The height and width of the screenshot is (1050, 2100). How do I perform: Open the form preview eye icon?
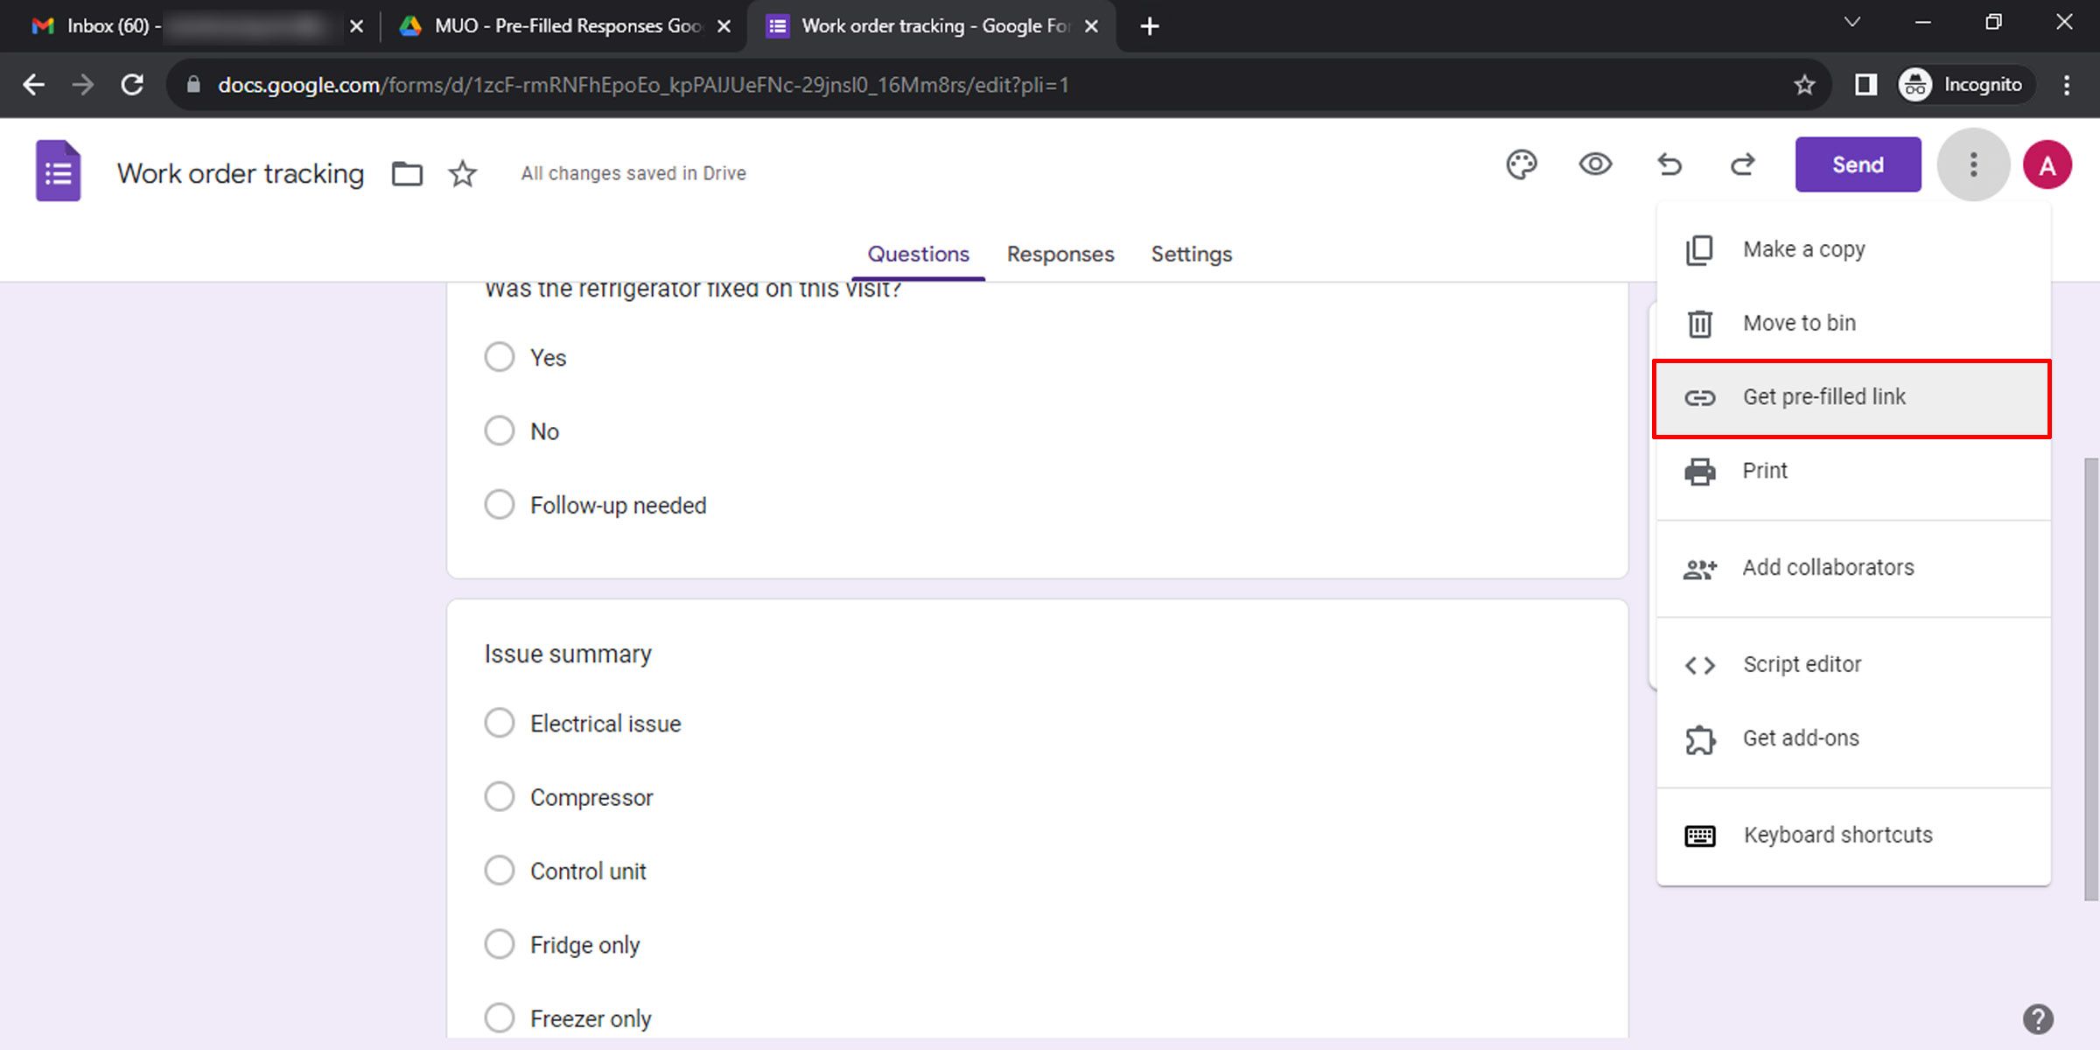[x=1594, y=164]
